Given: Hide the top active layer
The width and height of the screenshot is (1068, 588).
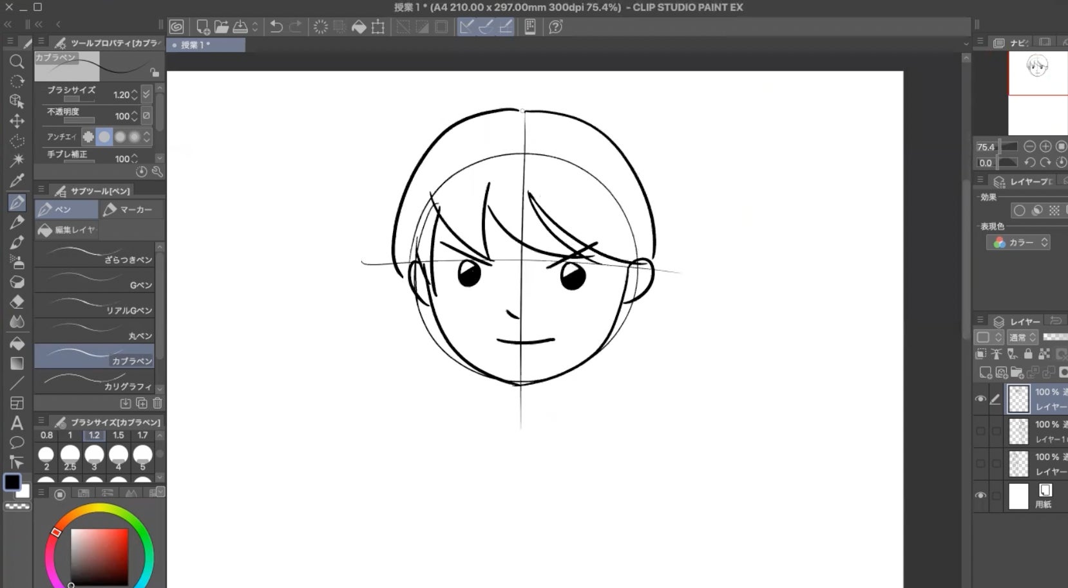Looking at the screenshot, I should 980,399.
